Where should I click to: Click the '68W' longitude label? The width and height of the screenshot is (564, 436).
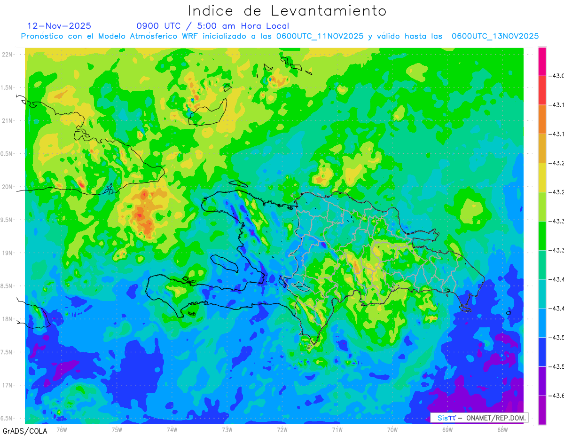(502, 429)
